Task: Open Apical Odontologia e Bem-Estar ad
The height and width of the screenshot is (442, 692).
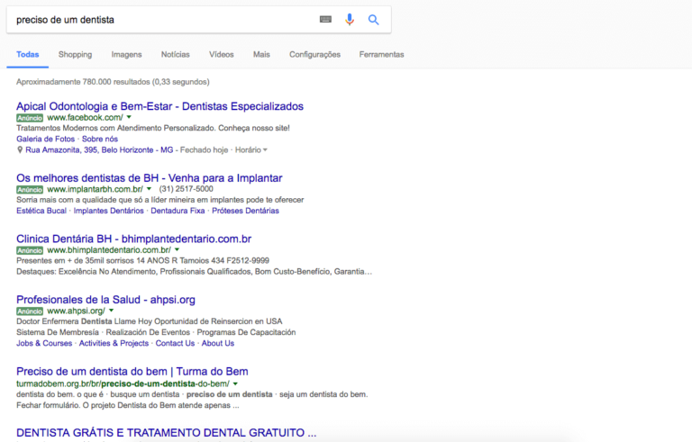Action: coord(159,106)
